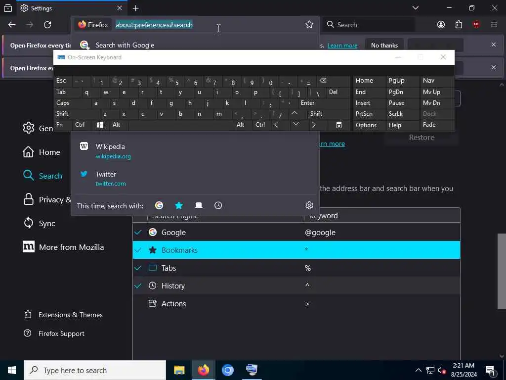Open Firefox Support link
The width and height of the screenshot is (506, 380).
[x=54, y=333]
